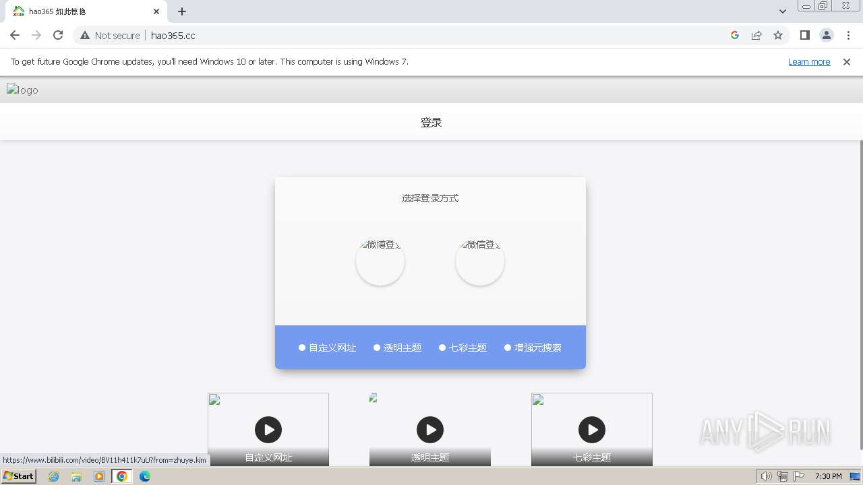Viewport: 863px width, 485px height.
Task: Click the 自定义网址 video caption
Action: point(268,457)
